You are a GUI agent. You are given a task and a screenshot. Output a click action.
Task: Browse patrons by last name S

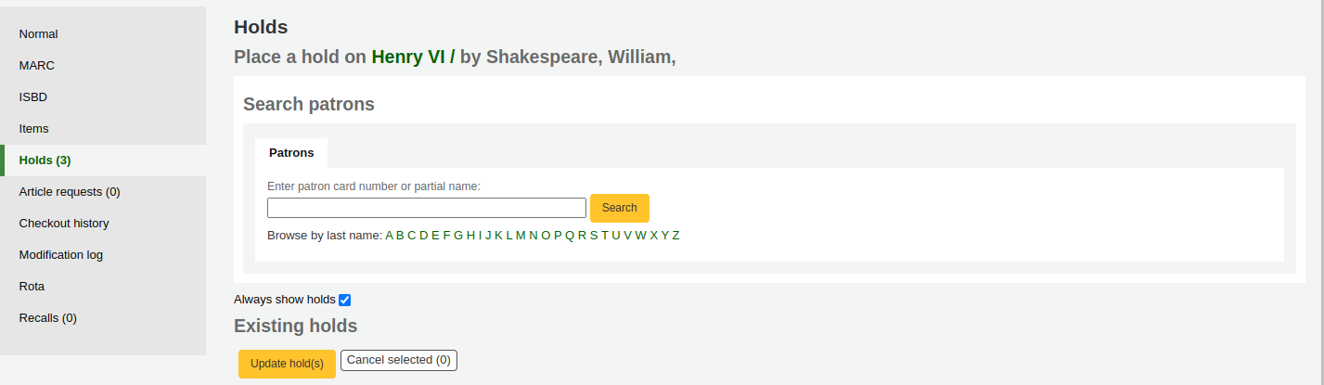594,236
